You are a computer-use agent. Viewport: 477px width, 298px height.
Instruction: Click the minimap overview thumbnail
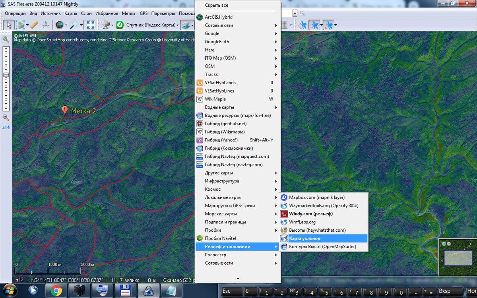pyautogui.click(x=458, y=258)
